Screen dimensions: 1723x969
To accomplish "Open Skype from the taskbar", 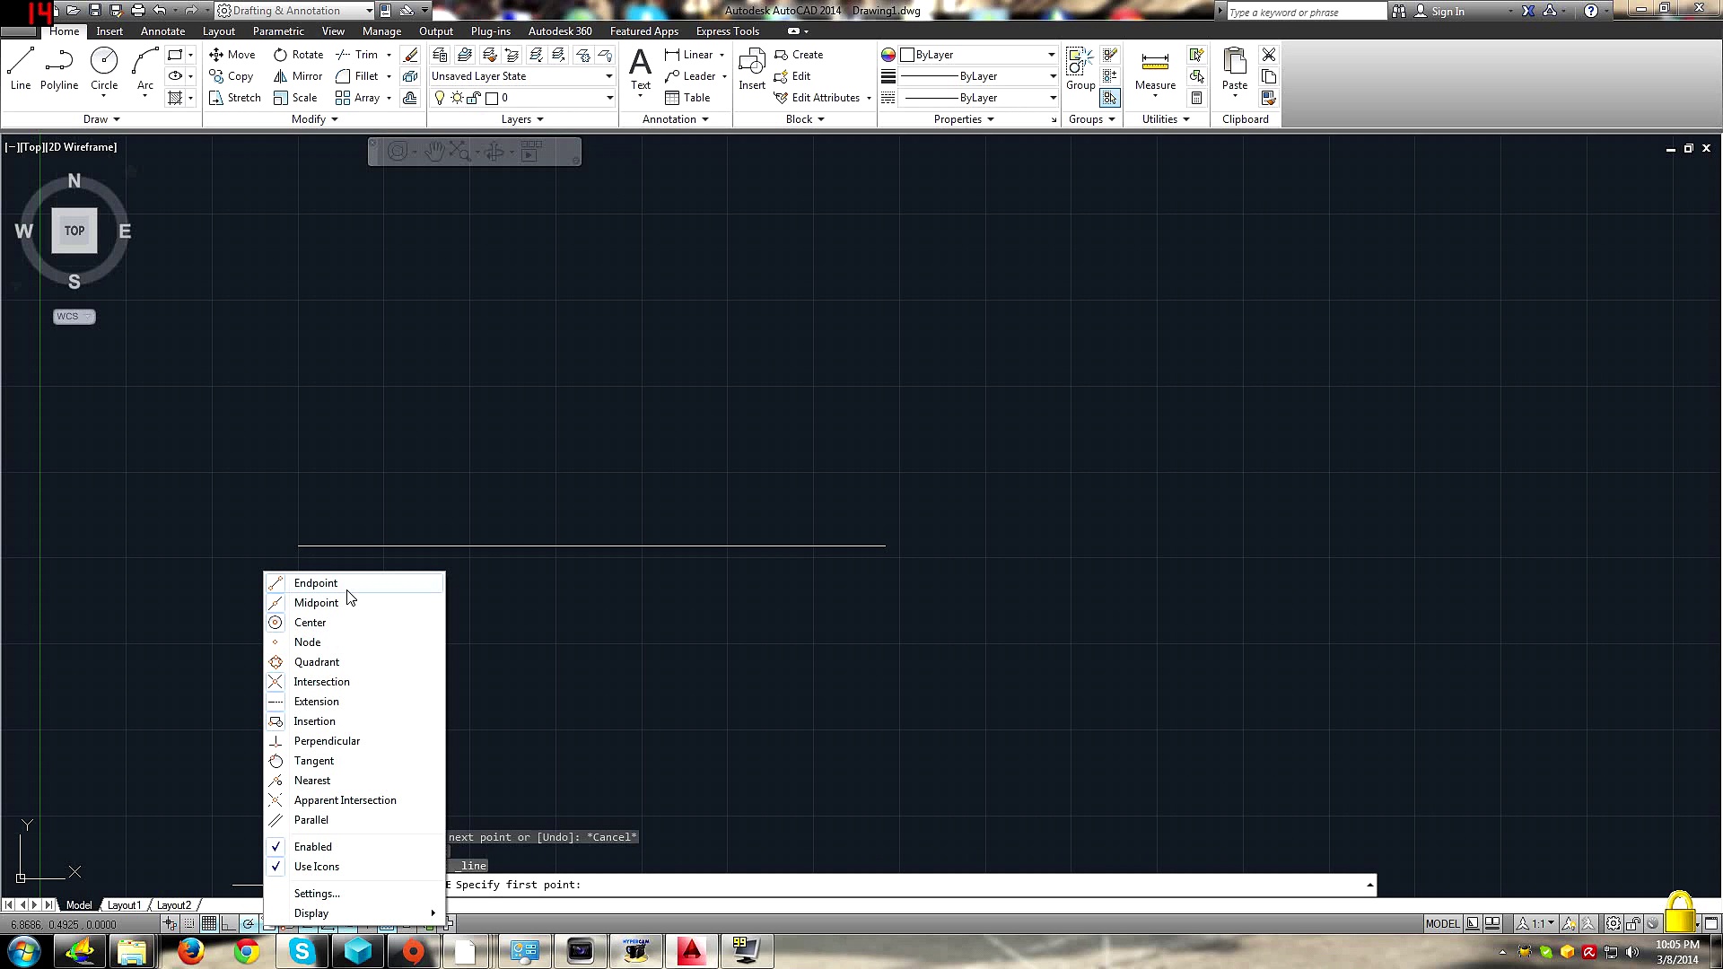I will point(301,950).
